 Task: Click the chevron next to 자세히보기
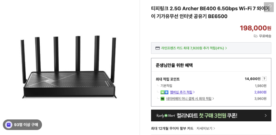coord(214,128)
